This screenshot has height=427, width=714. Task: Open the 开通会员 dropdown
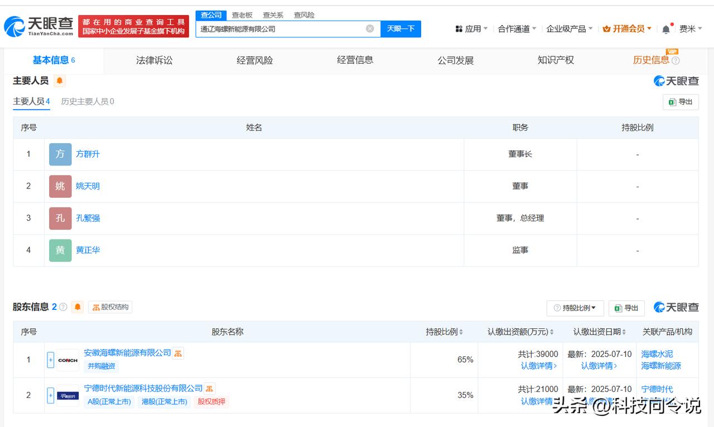pos(627,29)
